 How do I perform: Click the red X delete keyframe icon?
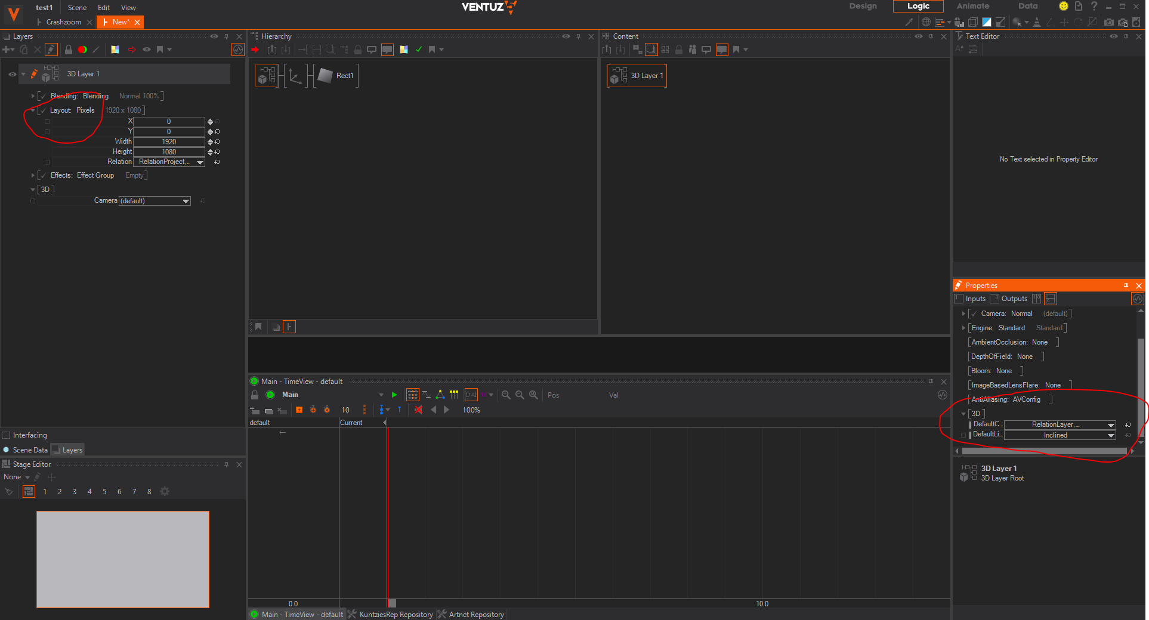[x=418, y=410]
